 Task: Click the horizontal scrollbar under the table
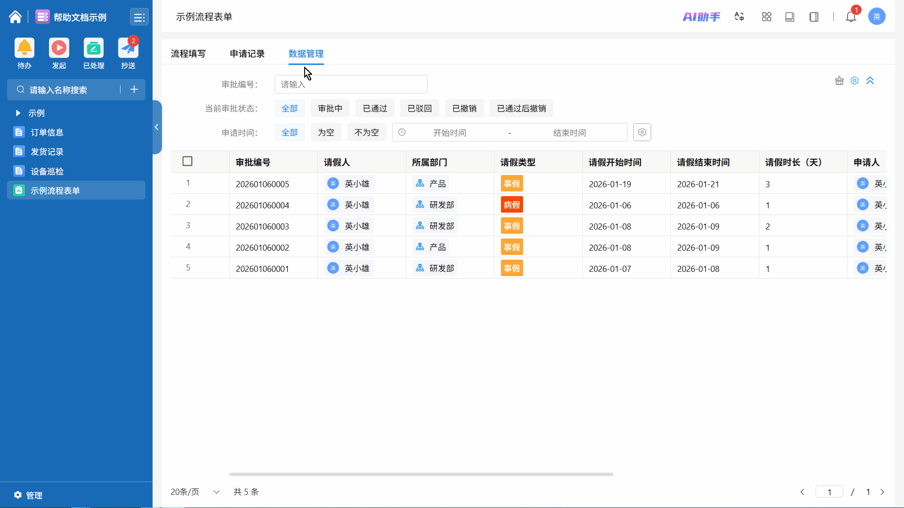tap(421, 474)
